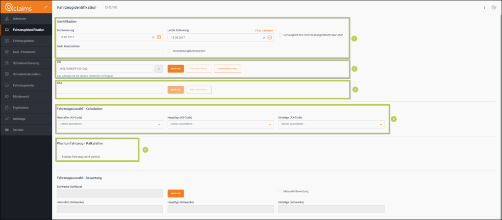The image size is (502, 220).
Task: Clear the Erstzulassung date with X icon
Action: 153,37
